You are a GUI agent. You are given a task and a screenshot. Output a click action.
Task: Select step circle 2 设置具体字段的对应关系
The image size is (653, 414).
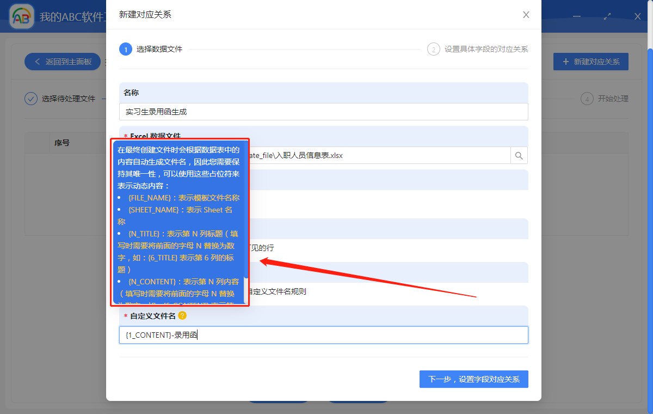(433, 48)
